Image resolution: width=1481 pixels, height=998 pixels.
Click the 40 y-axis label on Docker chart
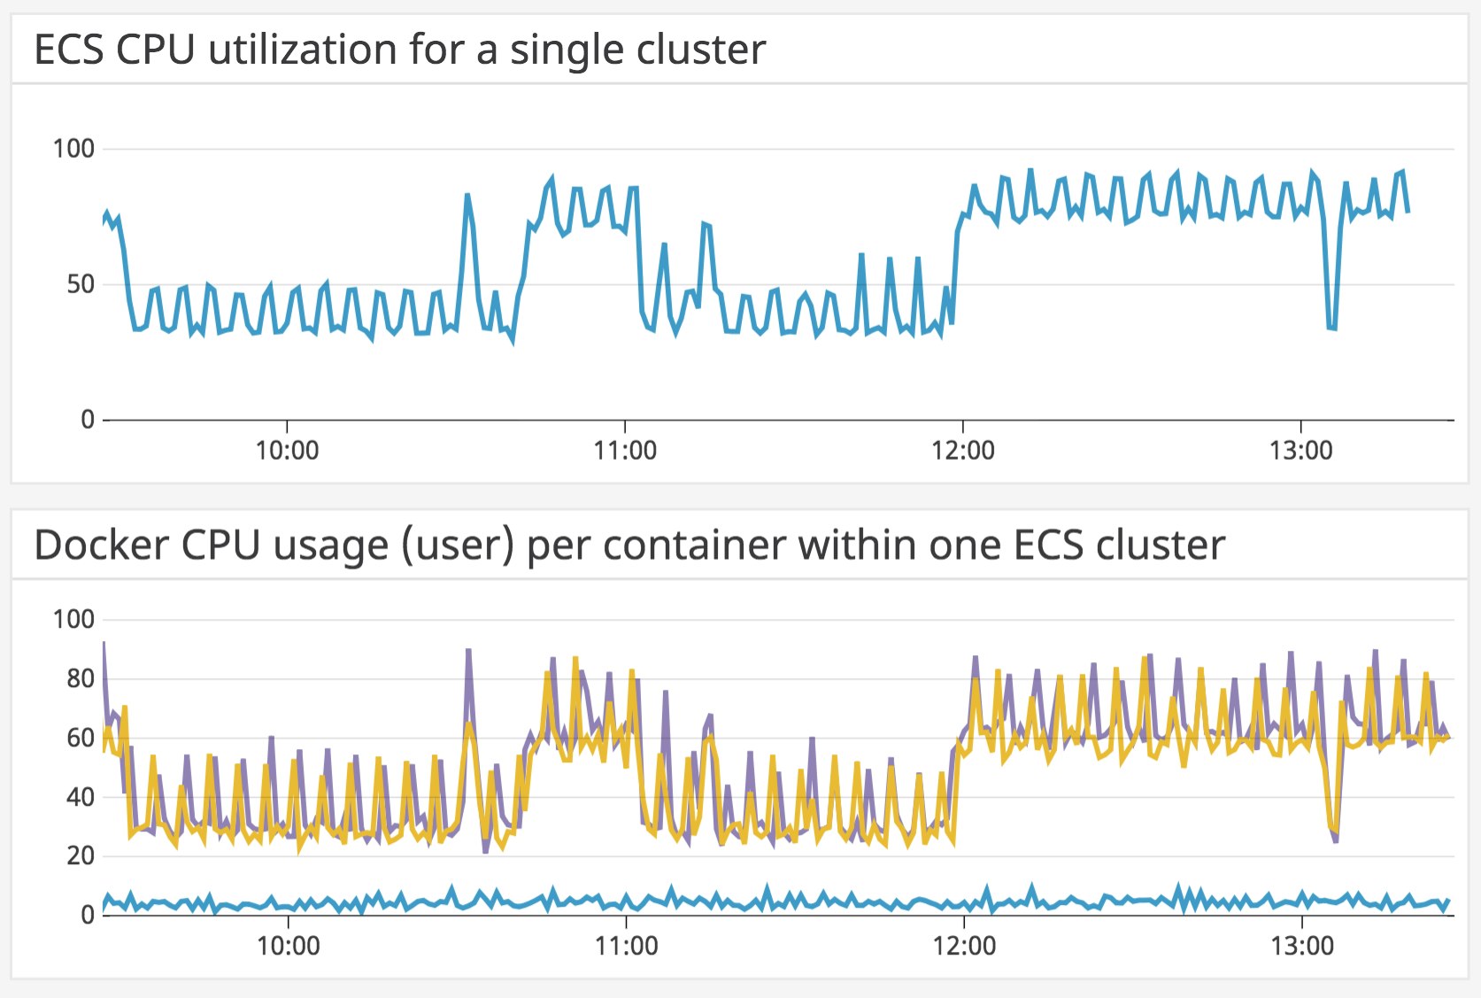[81, 797]
